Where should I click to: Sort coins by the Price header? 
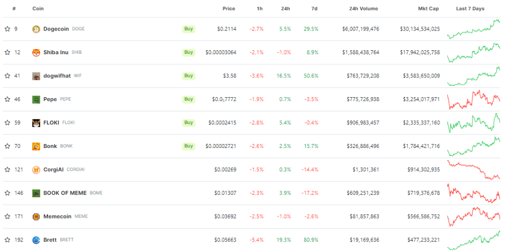[229, 9]
